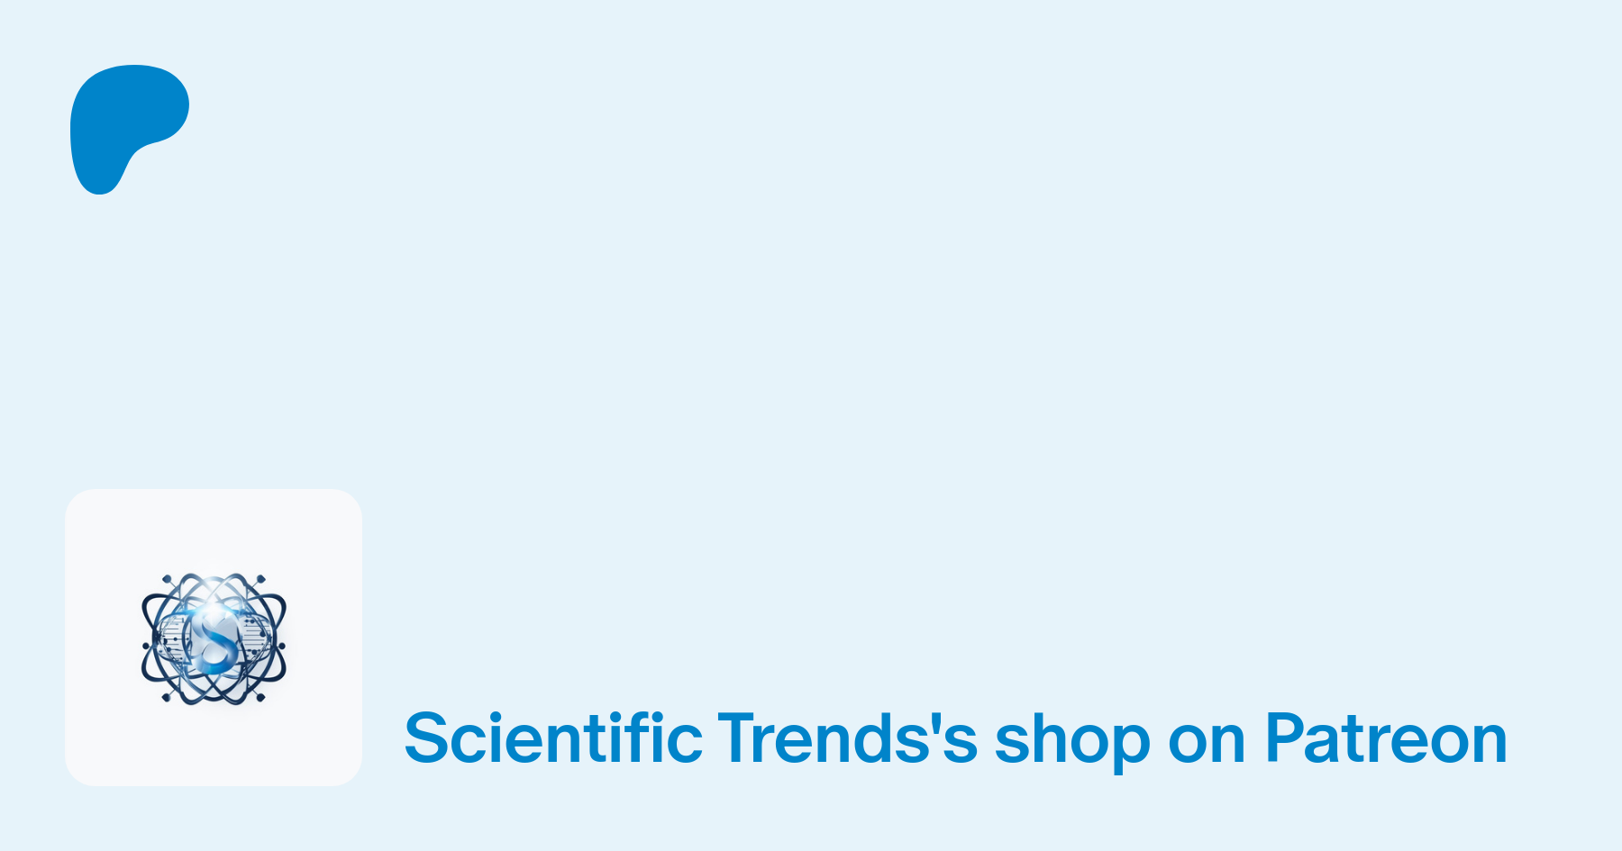Click the word "Scientific" in the title
Screen dimensions: 1622x851
[x=552, y=738]
